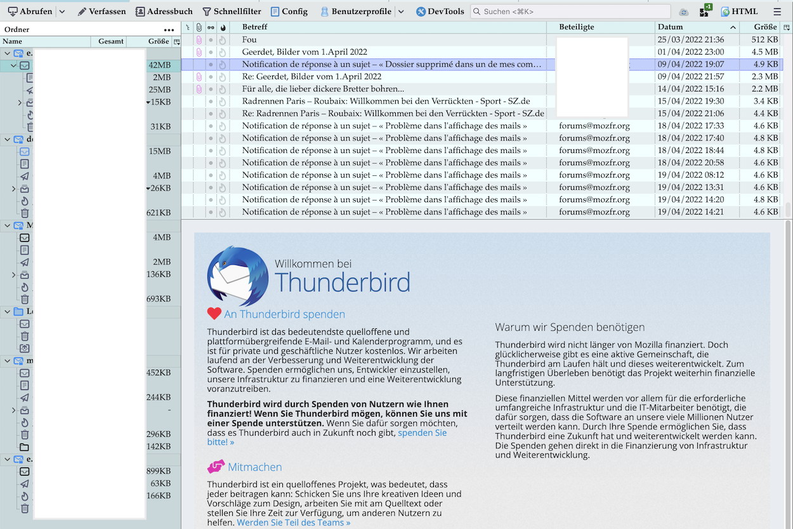Open DevTools from the toolbar
The height and width of the screenshot is (529, 793).
coord(440,11)
